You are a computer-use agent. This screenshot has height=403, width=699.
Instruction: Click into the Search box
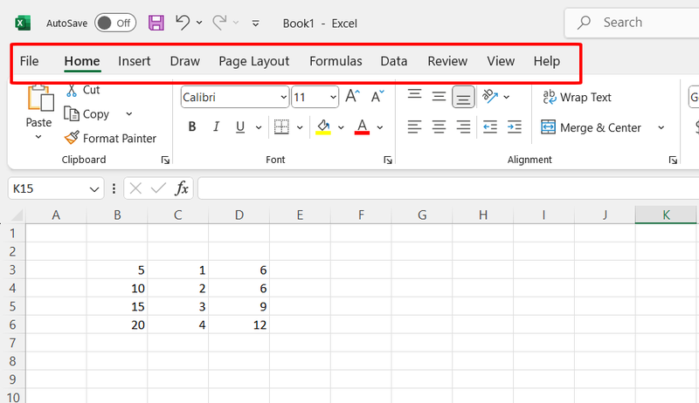(631, 23)
